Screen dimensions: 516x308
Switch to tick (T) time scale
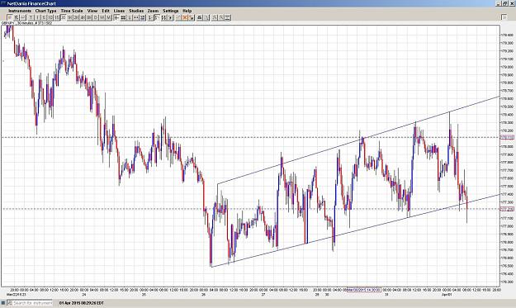click(x=31, y=17)
